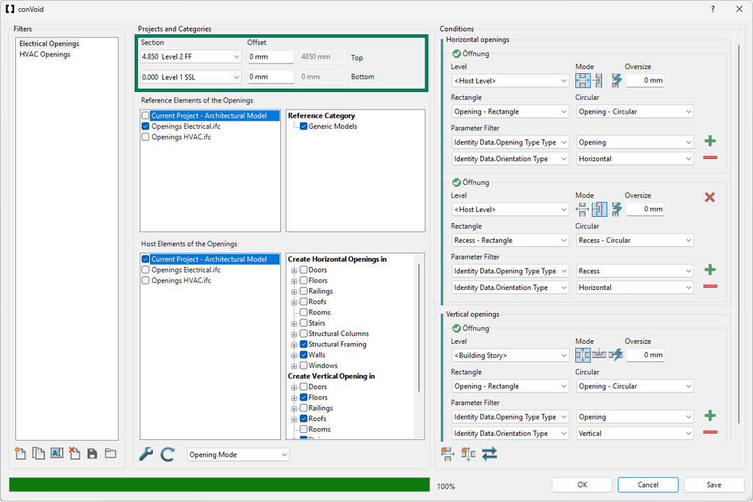Uncheck Roofs under Create Vertical Opening in
The height and width of the screenshot is (502, 753).
pyautogui.click(x=303, y=418)
